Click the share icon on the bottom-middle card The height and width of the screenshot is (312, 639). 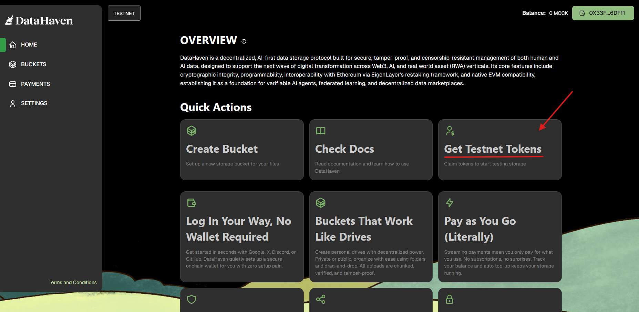pos(321,299)
